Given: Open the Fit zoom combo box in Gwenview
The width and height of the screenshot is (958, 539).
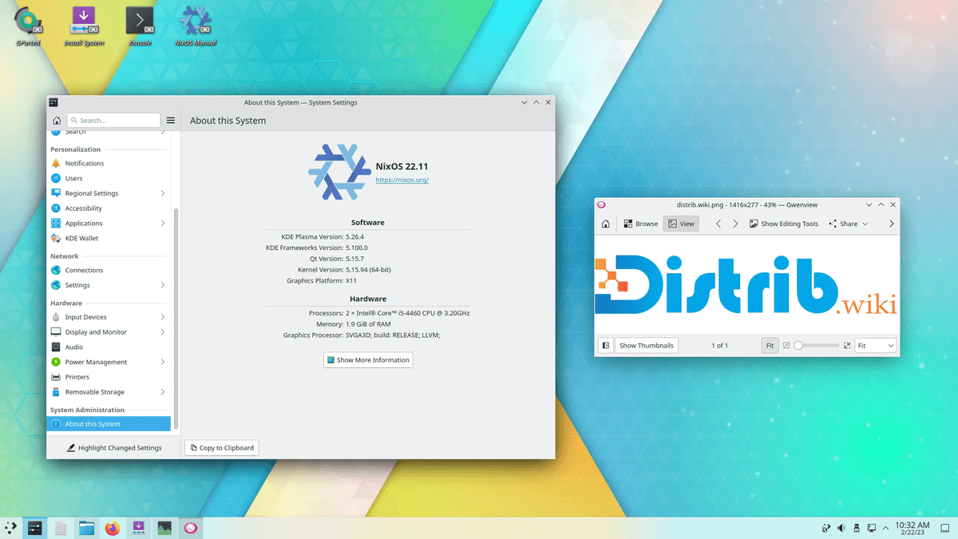Looking at the screenshot, I should [x=876, y=346].
